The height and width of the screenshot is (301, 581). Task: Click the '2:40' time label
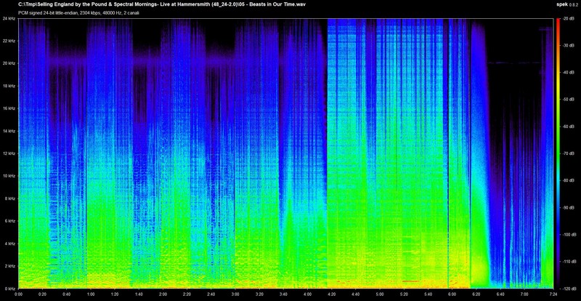211,294
